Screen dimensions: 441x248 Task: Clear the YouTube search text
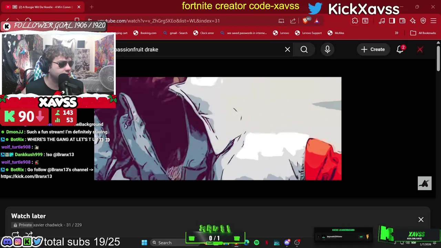coord(287,50)
